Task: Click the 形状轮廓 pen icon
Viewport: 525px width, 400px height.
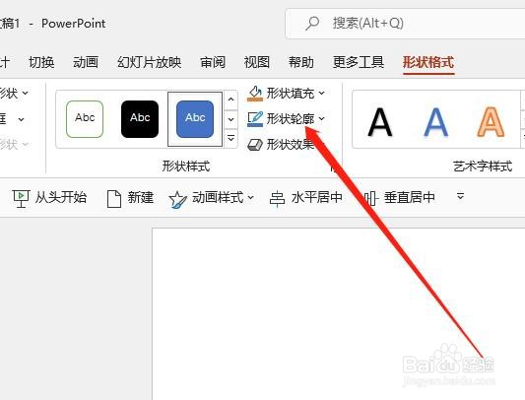Action: pyautogui.click(x=255, y=119)
